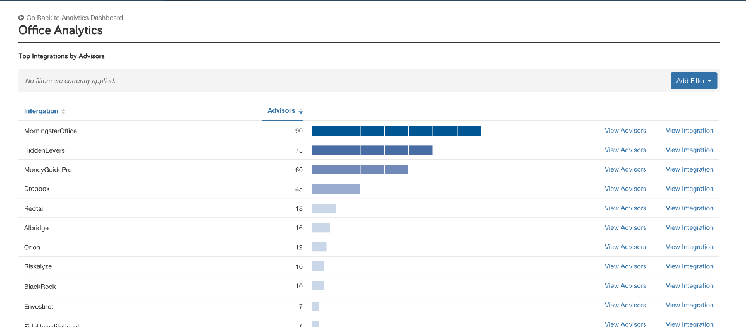View Advisors for MorningstarOffice
Image resolution: width=746 pixels, height=327 pixels.
[625, 131]
